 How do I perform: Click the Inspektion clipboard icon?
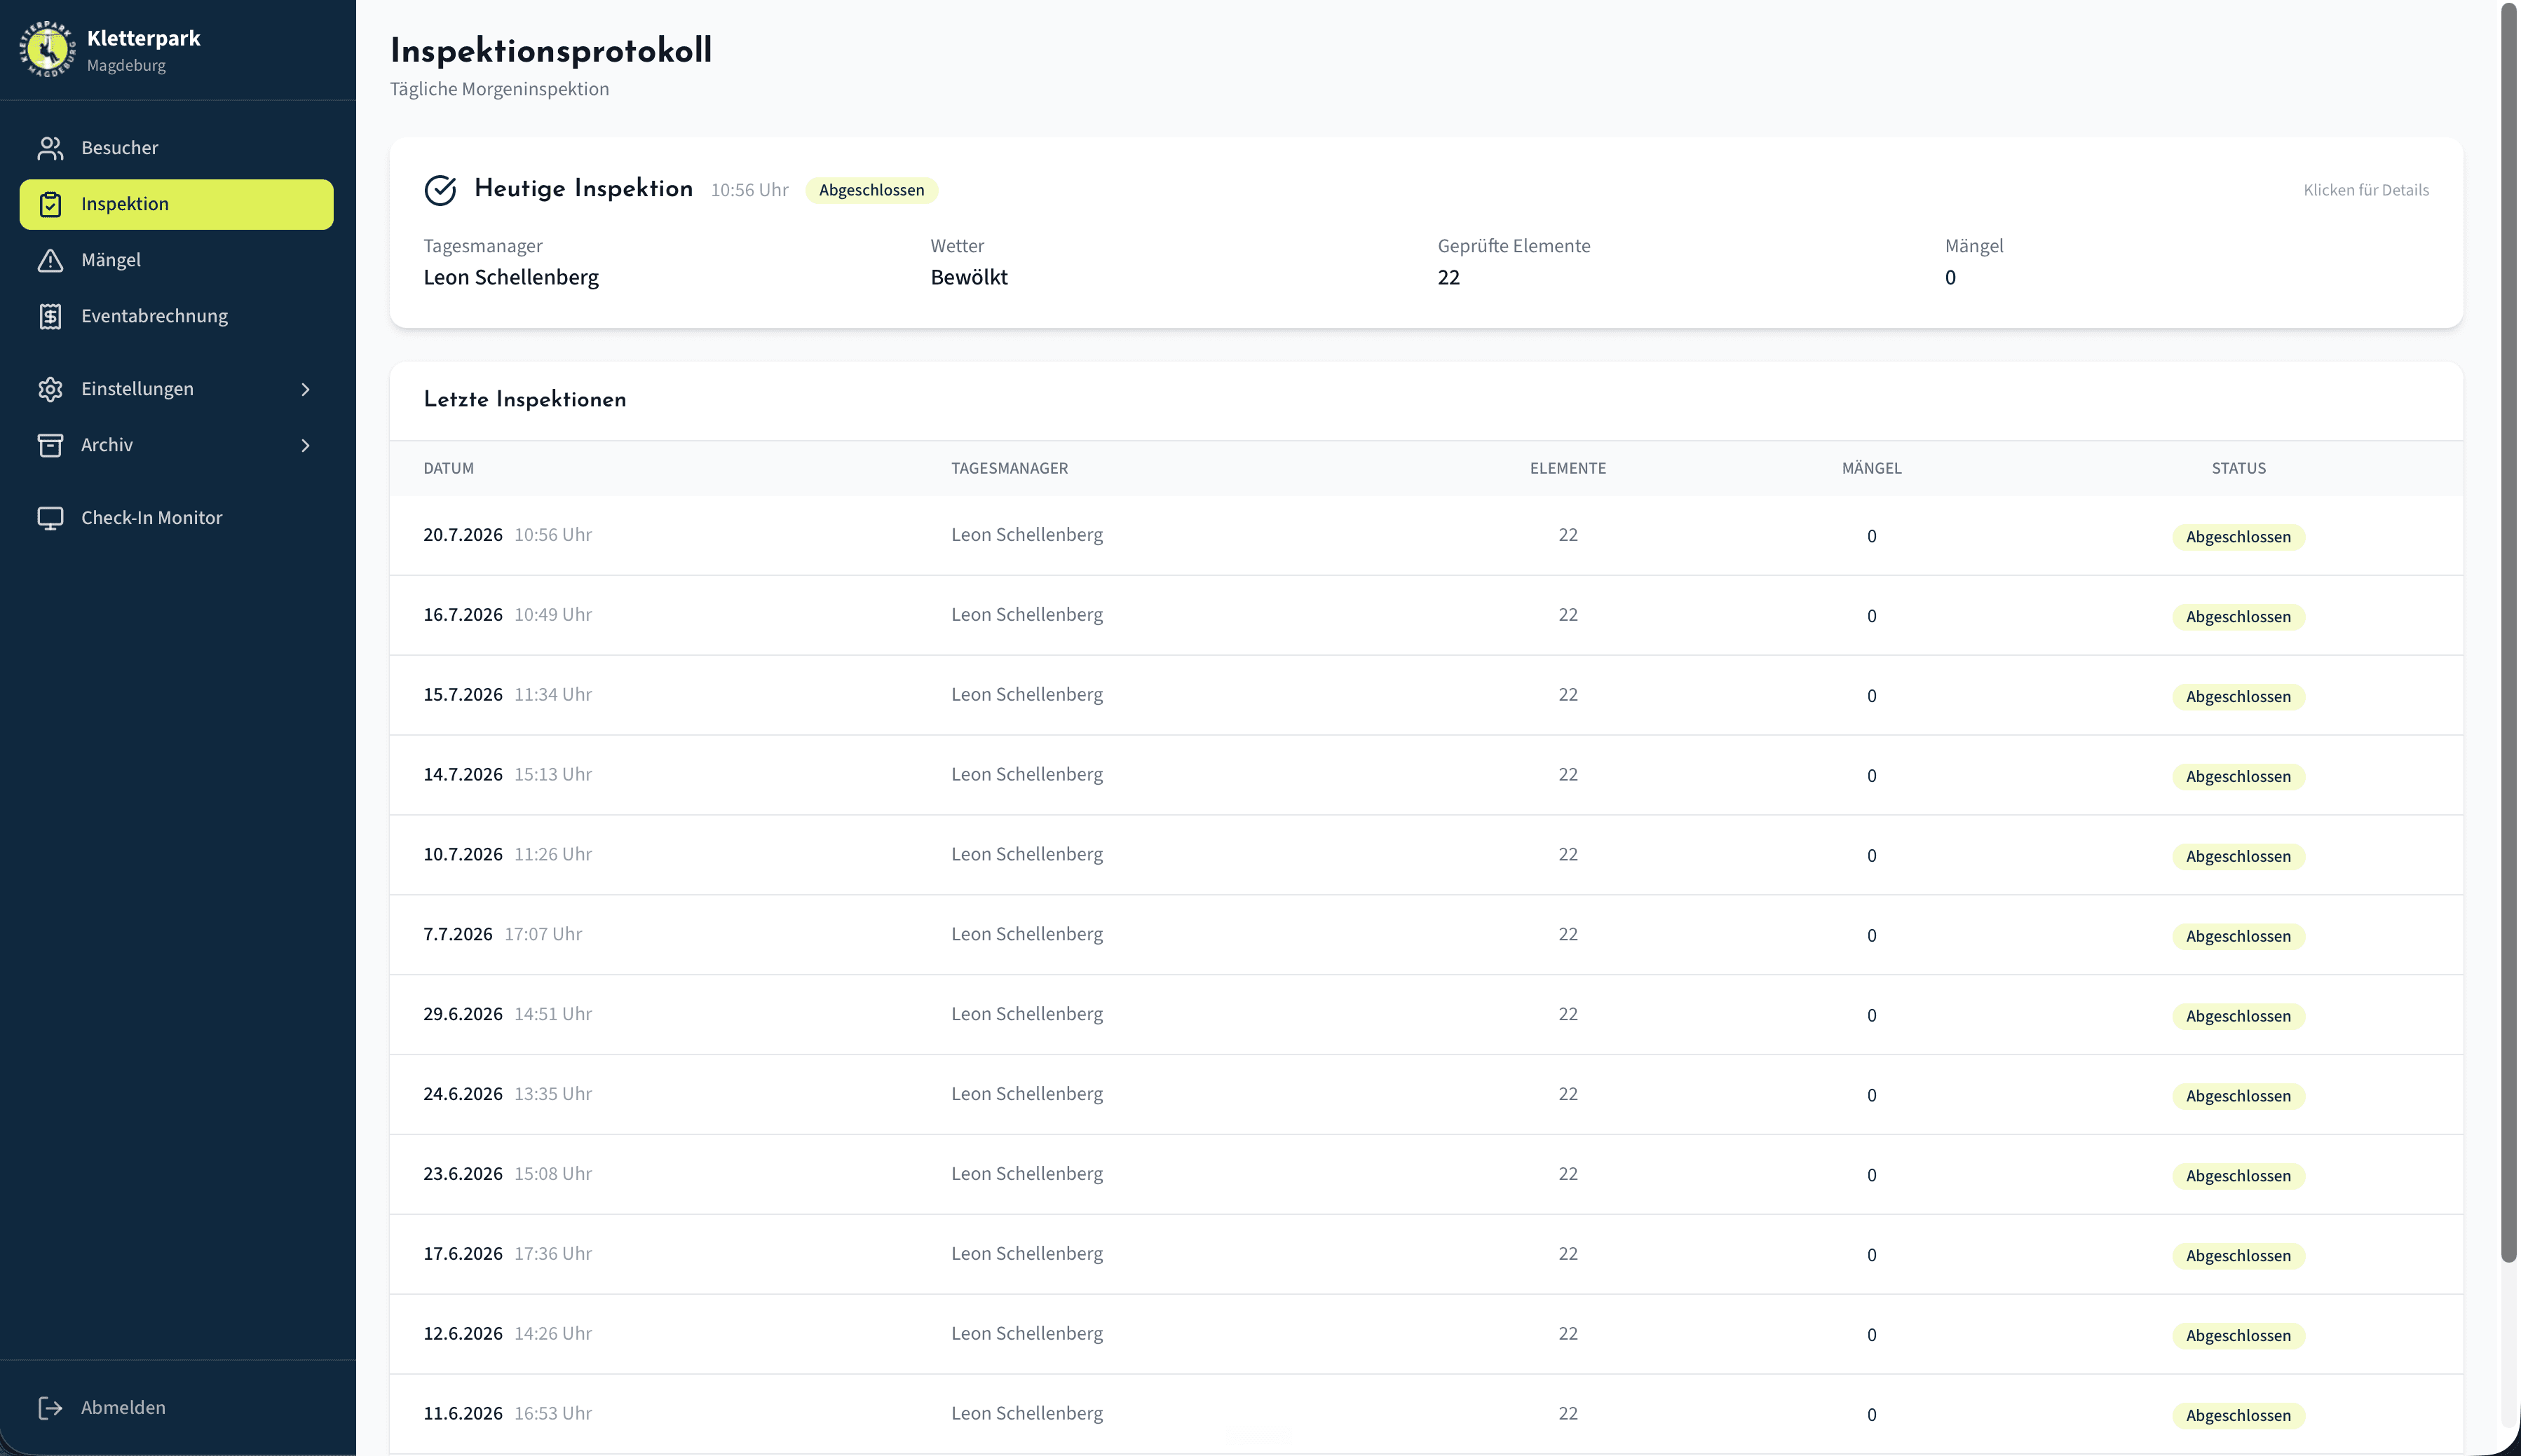point(50,204)
